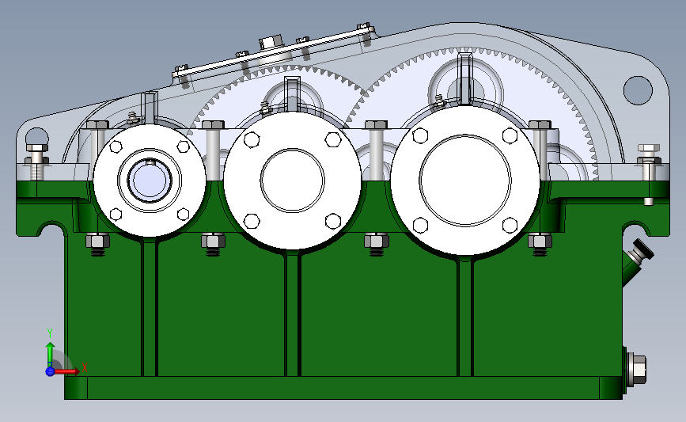Select the breather plug on the inspection cover

coord(271,43)
